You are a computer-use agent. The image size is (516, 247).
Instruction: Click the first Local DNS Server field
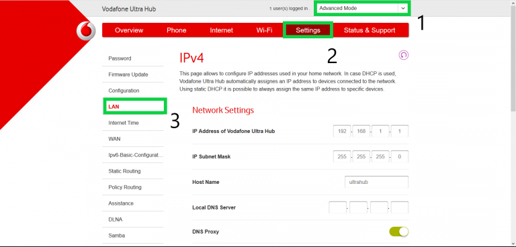338,207
